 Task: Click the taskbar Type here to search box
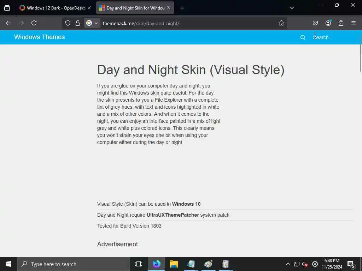pyautogui.click(x=74, y=264)
